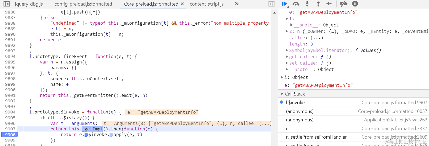Click scope variable e: "getABAPDeploymentInfo"

(x=318, y=85)
